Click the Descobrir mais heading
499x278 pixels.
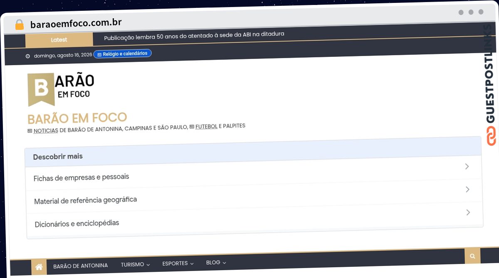58,156
